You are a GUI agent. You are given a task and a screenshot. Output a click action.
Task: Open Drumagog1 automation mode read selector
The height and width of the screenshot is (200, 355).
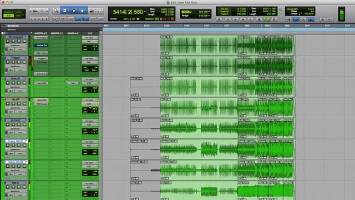pos(22,49)
